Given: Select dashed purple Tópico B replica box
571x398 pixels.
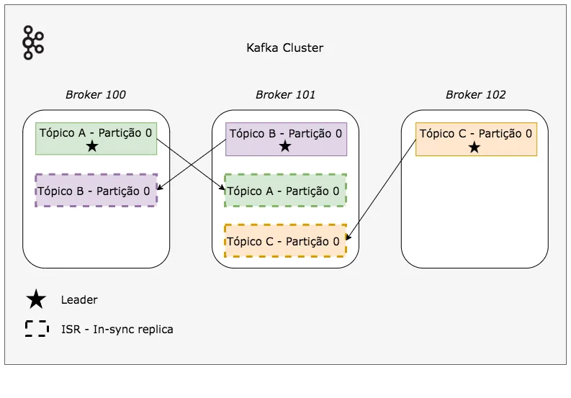Looking at the screenshot, I should point(96,191).
